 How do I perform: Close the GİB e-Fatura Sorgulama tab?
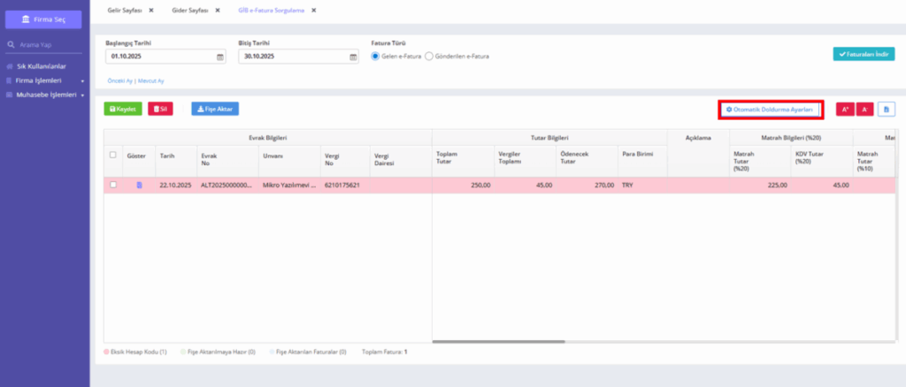(314, 11)
